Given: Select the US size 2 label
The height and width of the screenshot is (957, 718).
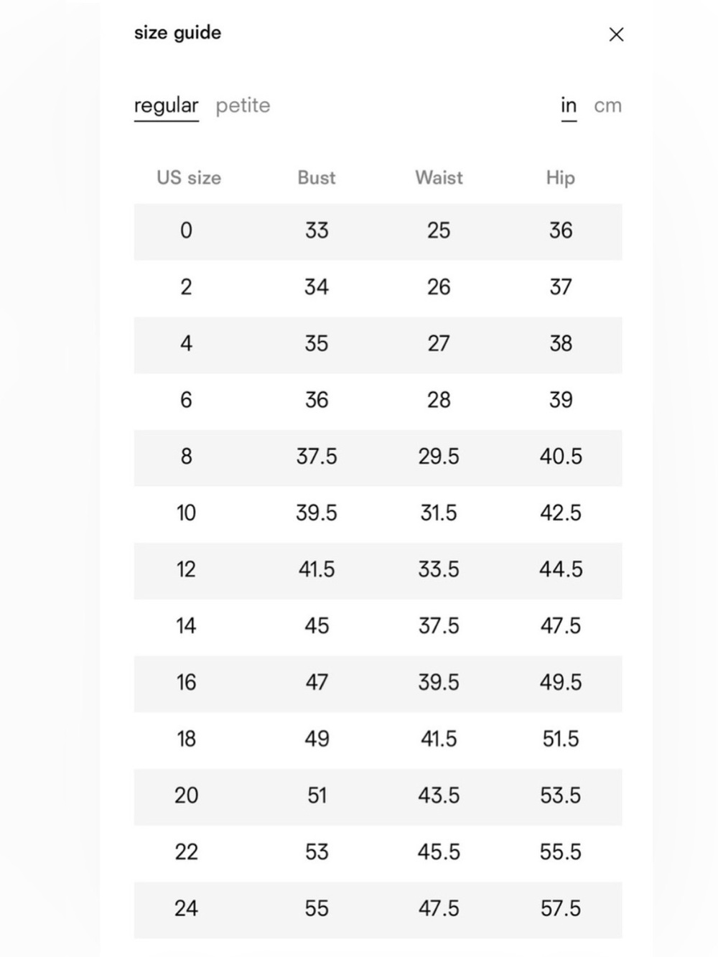Looking at the screenshot, I should pos(186,287).
